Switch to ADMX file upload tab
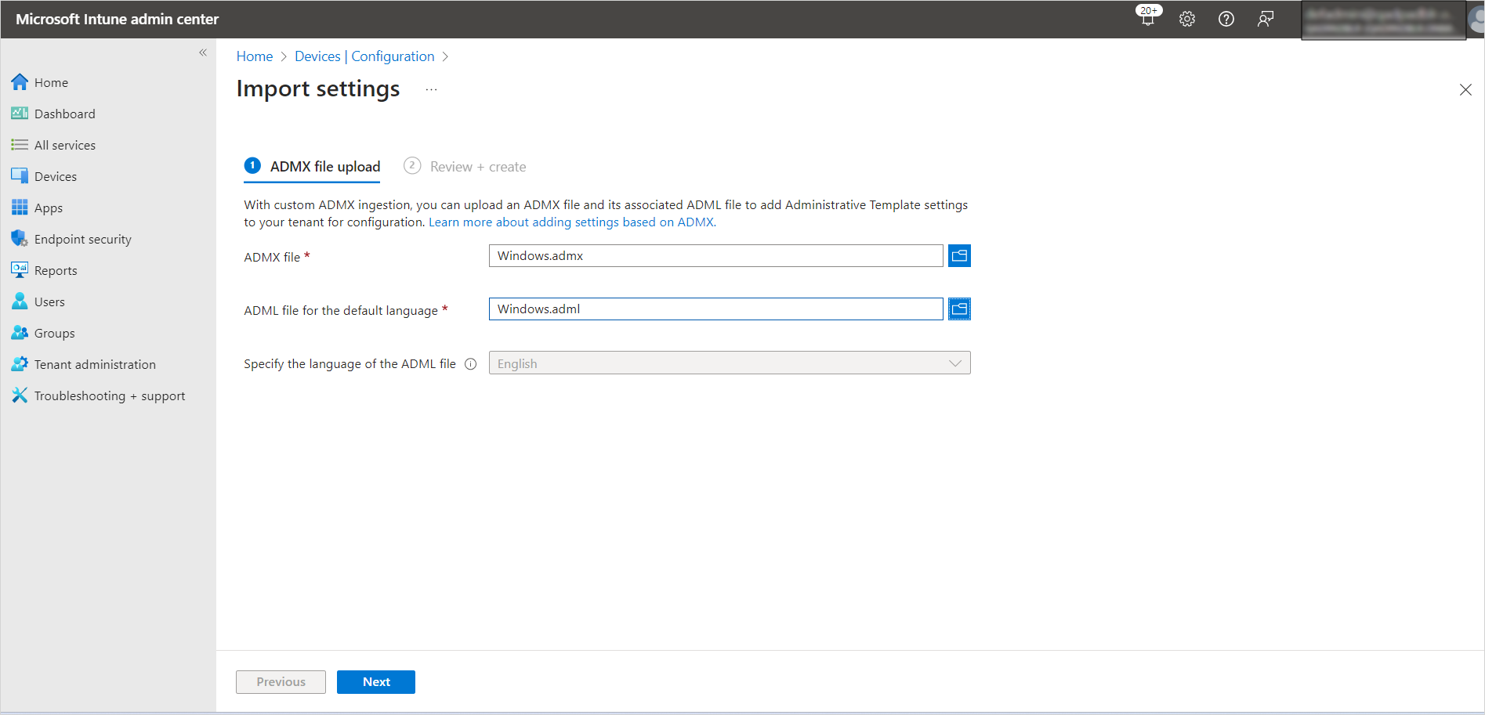 point(324,167)
